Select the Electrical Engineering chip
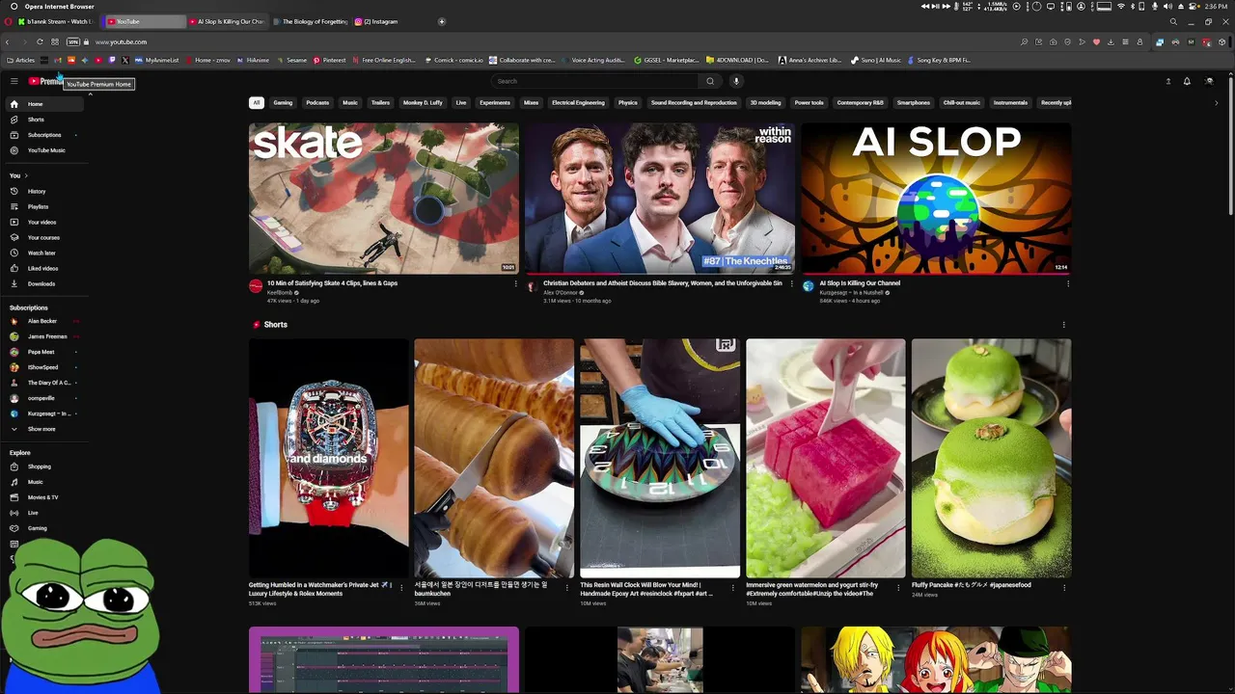Viewport: 1235px width, 694px height. click(578, 102)
